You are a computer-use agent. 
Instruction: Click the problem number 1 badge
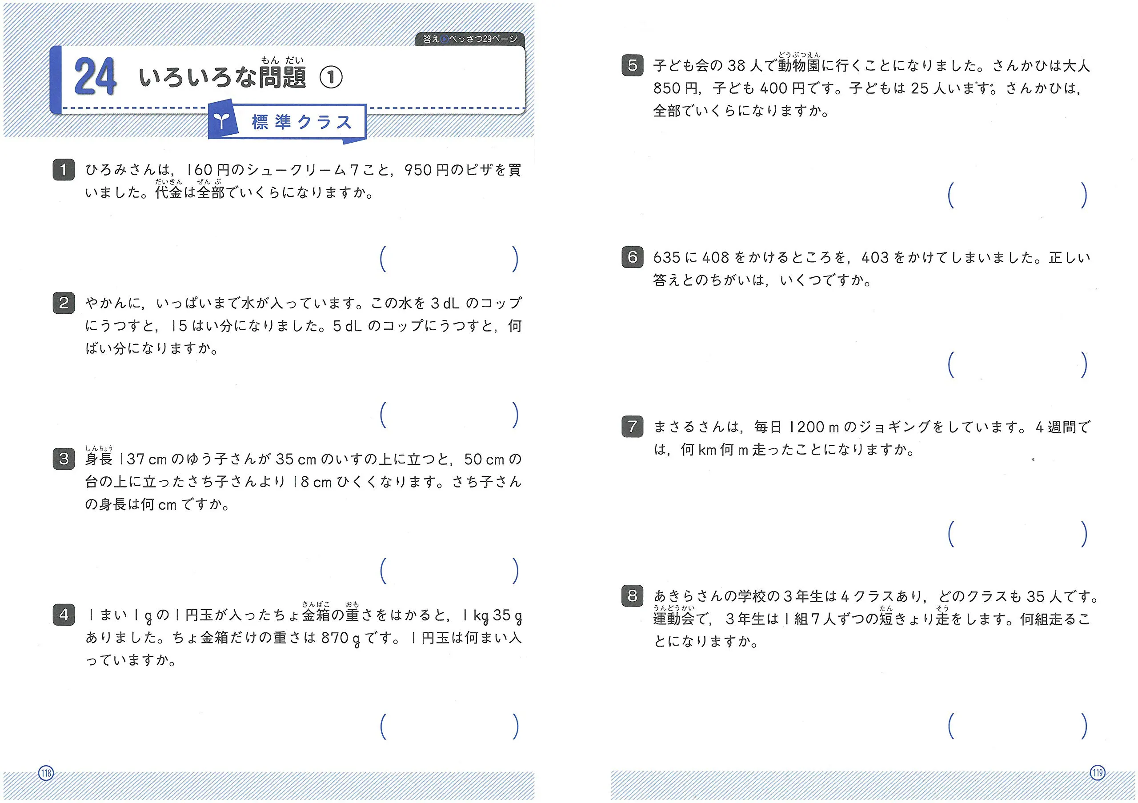[x=64, y=170]
